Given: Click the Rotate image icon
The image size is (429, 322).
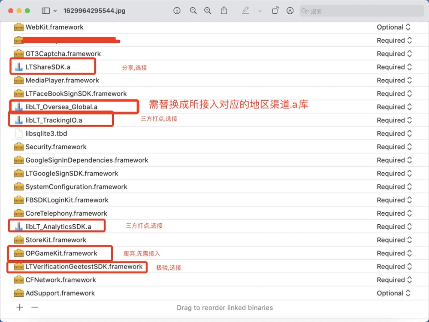Looking at the screenshot, I should tap(275, 11).
